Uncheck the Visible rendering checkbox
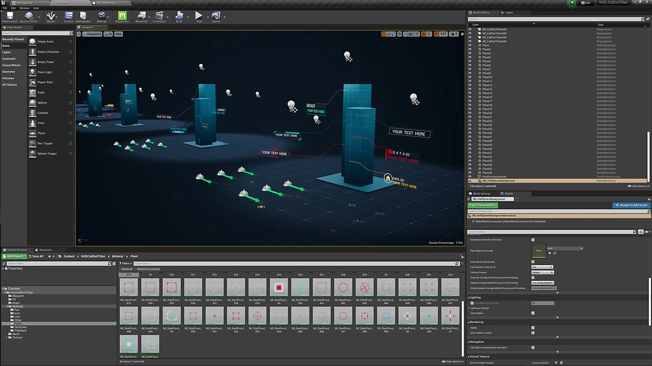 coord(533,328)
